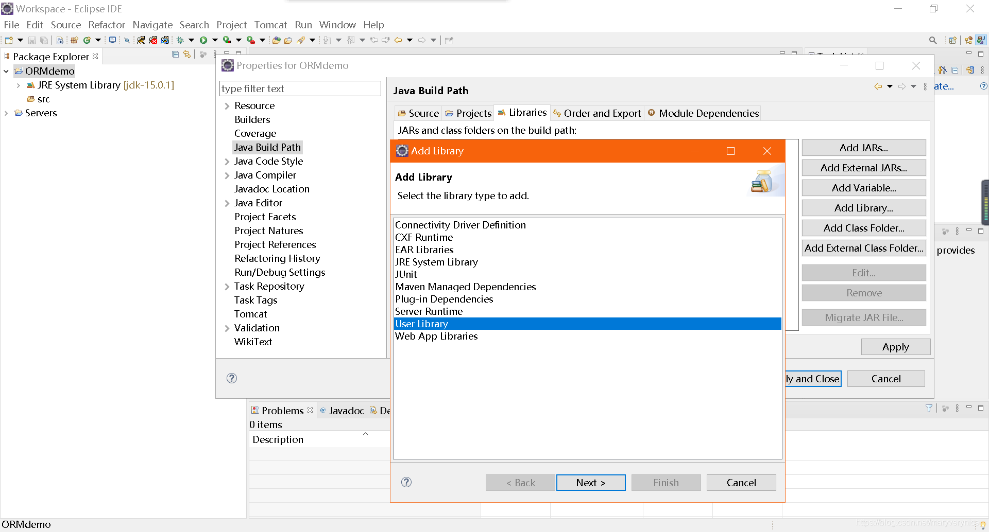Click the Back navigation arrow in main toolbar
989x532 pixels.
[398, 40]
